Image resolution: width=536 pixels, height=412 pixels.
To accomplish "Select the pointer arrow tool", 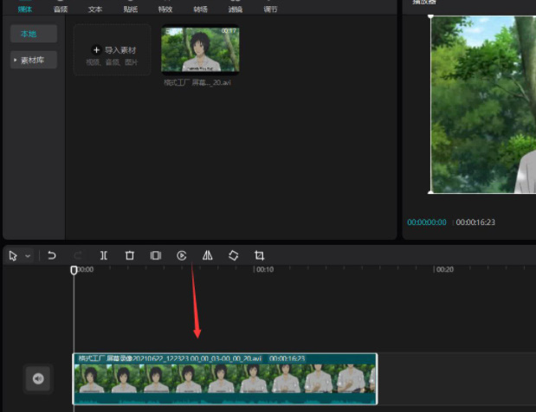I will pyautogui.click(x=13, y=255).
